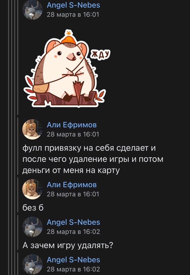The height and width of the screenshot is (275, 190).
Task: Click the timestamp above the фулл привязку message
Action: click(73, 134)
